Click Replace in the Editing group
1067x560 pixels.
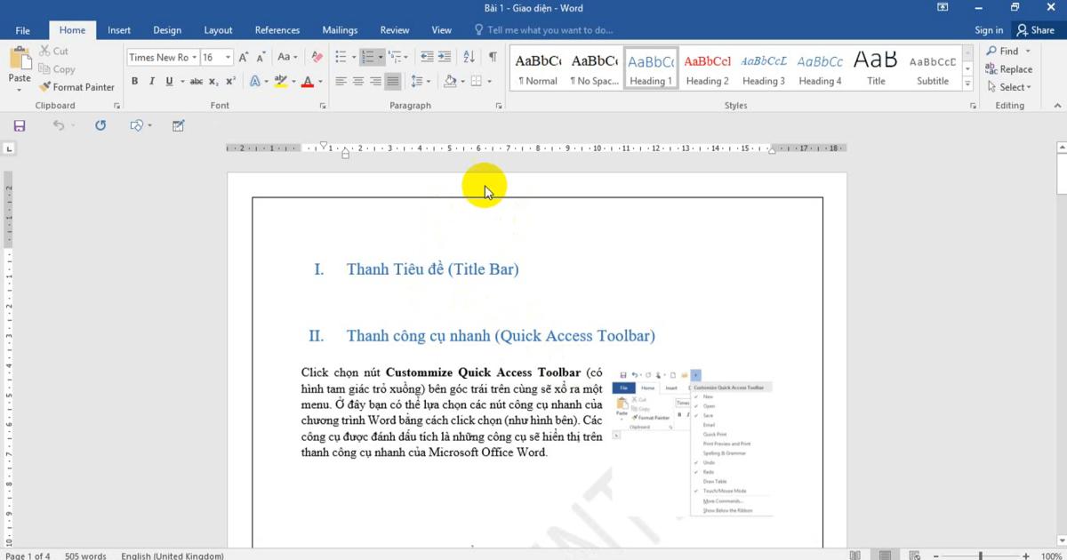(1009, 68)
